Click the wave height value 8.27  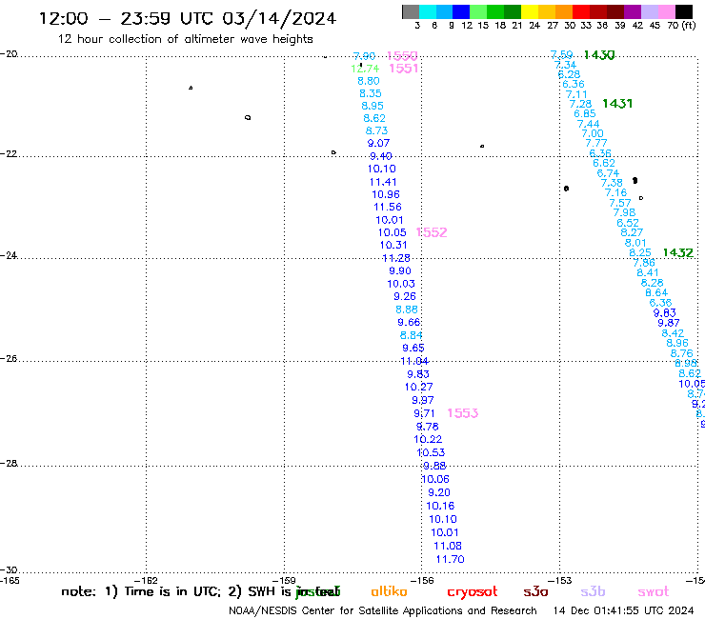point(632,232)
